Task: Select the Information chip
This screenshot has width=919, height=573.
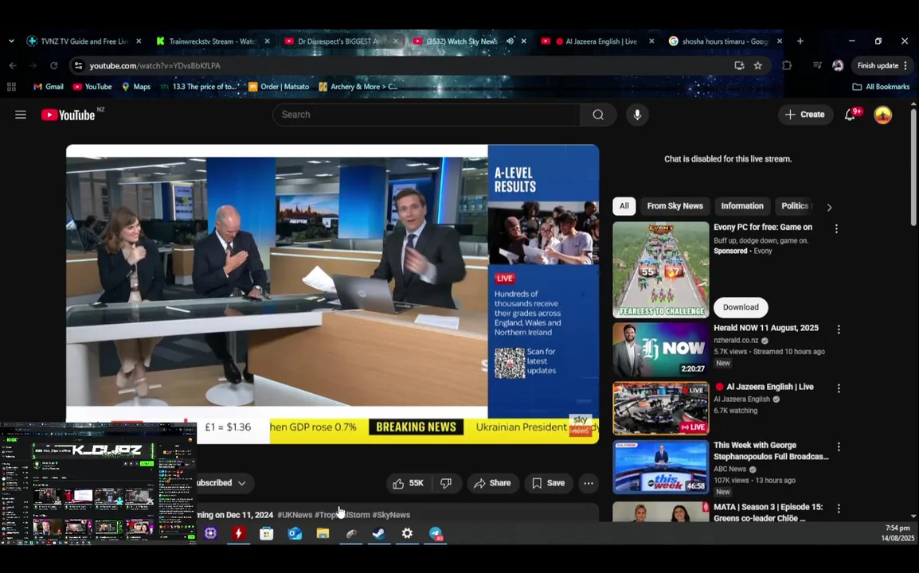Action: tap(742, 206)
